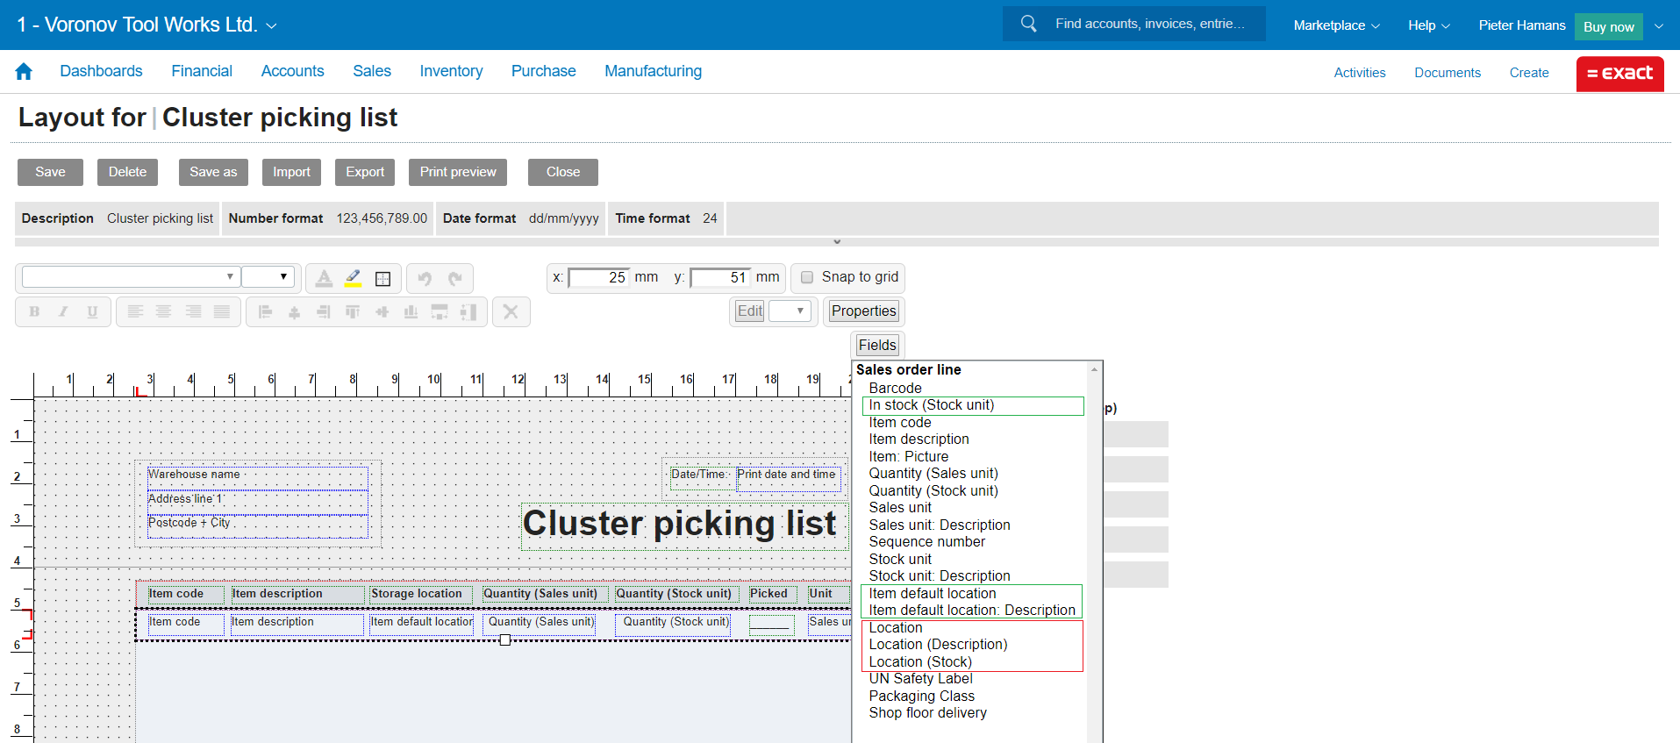Open the font size dropdown

tap(268, 277)
